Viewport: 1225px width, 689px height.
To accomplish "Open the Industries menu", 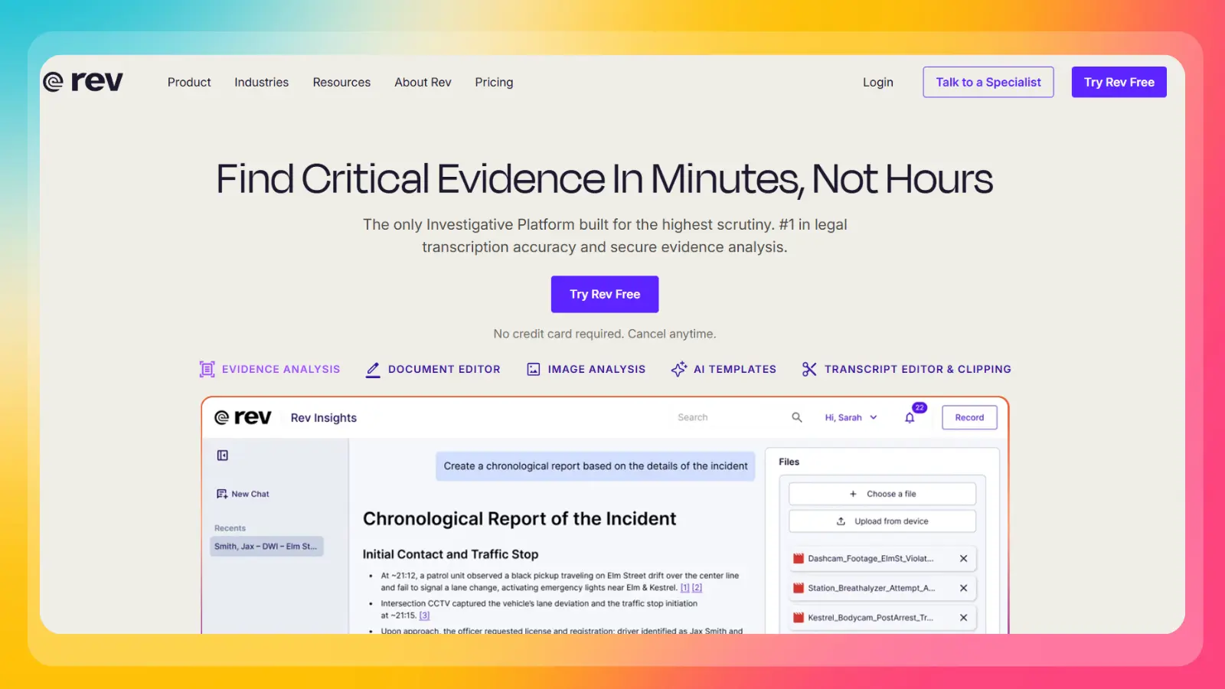I will point(261,82).
